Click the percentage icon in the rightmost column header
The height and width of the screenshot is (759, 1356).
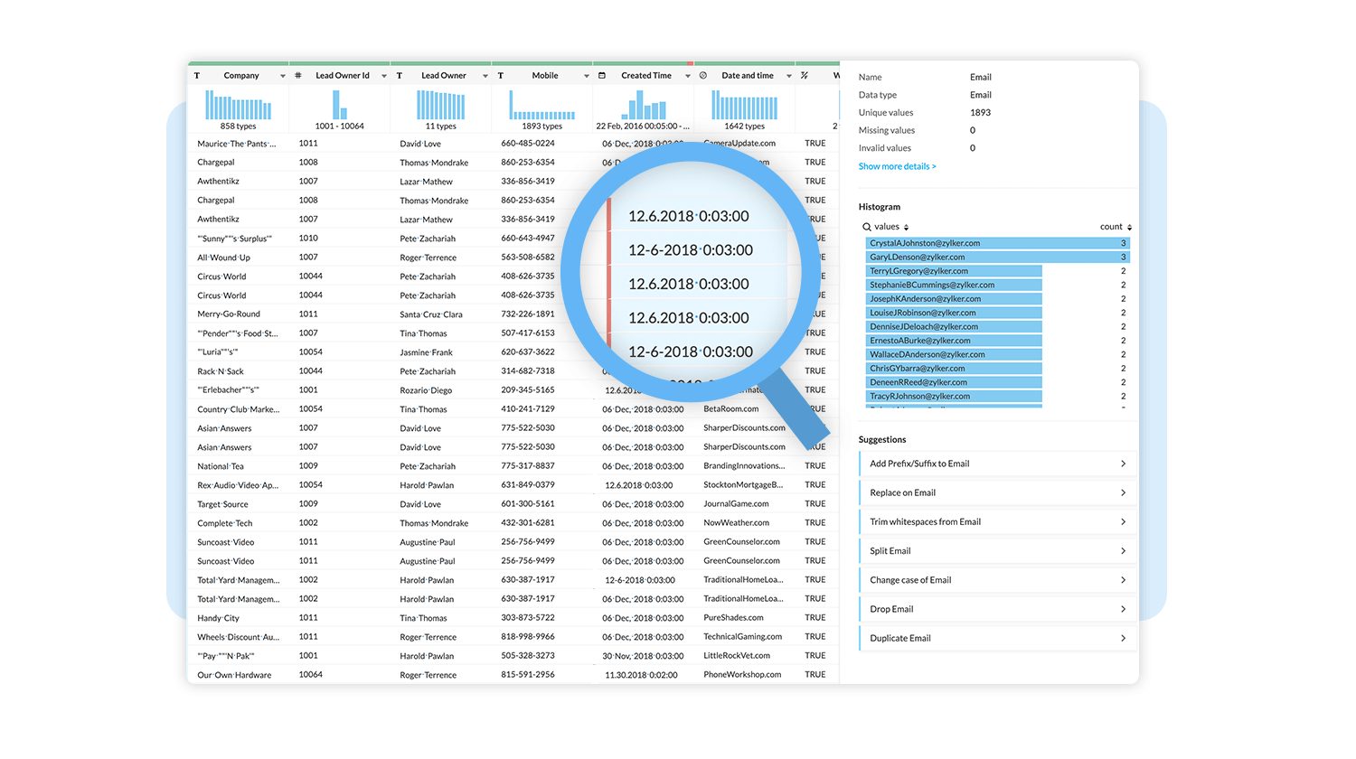(804, 75)
